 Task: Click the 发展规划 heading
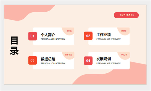click(x=104, y=59)
